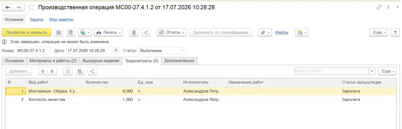Click the quantity cell 8,000

[x=109, y=91]
